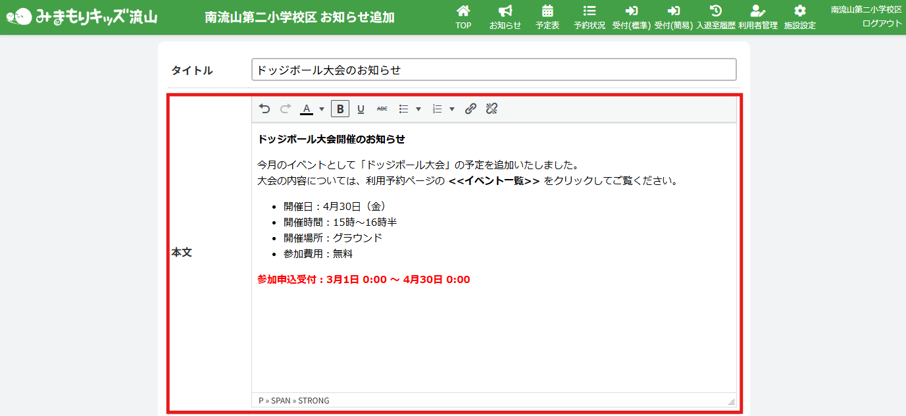Toggle bold formatting off
Image resolution: width=906 pixels, height=416 pixels.
340,109
